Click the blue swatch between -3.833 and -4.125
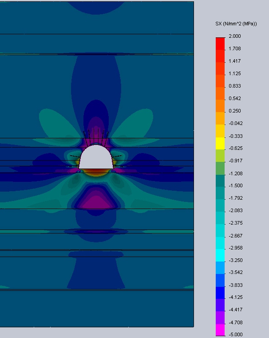This screenshot has height=338, width=269. pyautogui.click(x=220, y=293)
